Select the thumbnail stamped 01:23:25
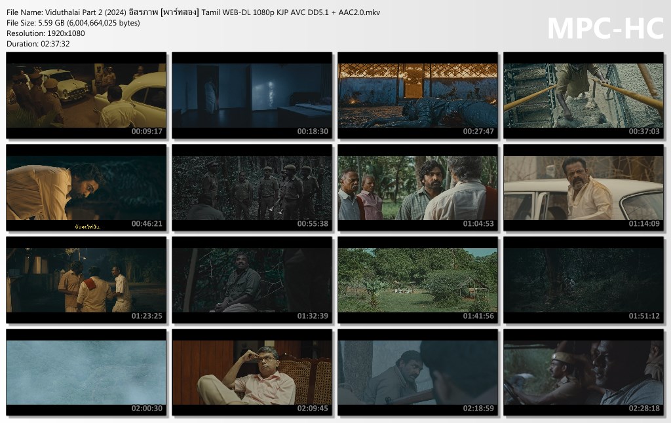This screenshot has width=671, height=423. (x=86, y=280)
